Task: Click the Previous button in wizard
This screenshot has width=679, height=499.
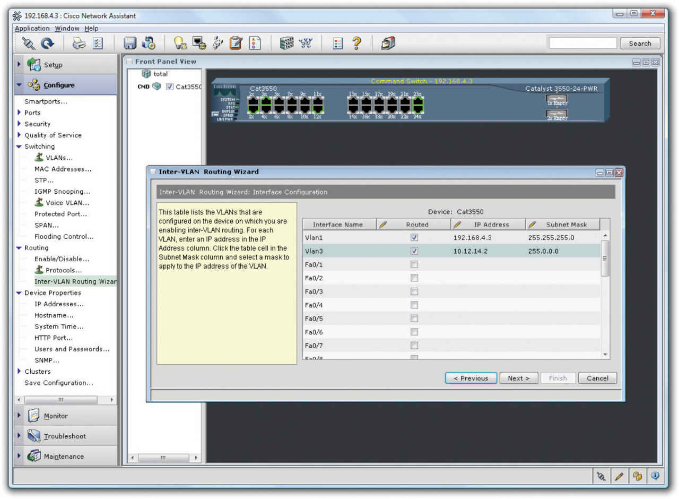Action: [471, 378]
